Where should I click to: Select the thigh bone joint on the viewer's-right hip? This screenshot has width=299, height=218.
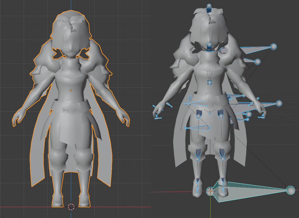[x=221, y=116]
